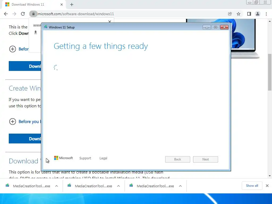This screenshot has width=272, height=204.
Task: Click Microsoft logo in Setup window
Action: (63, 158)
